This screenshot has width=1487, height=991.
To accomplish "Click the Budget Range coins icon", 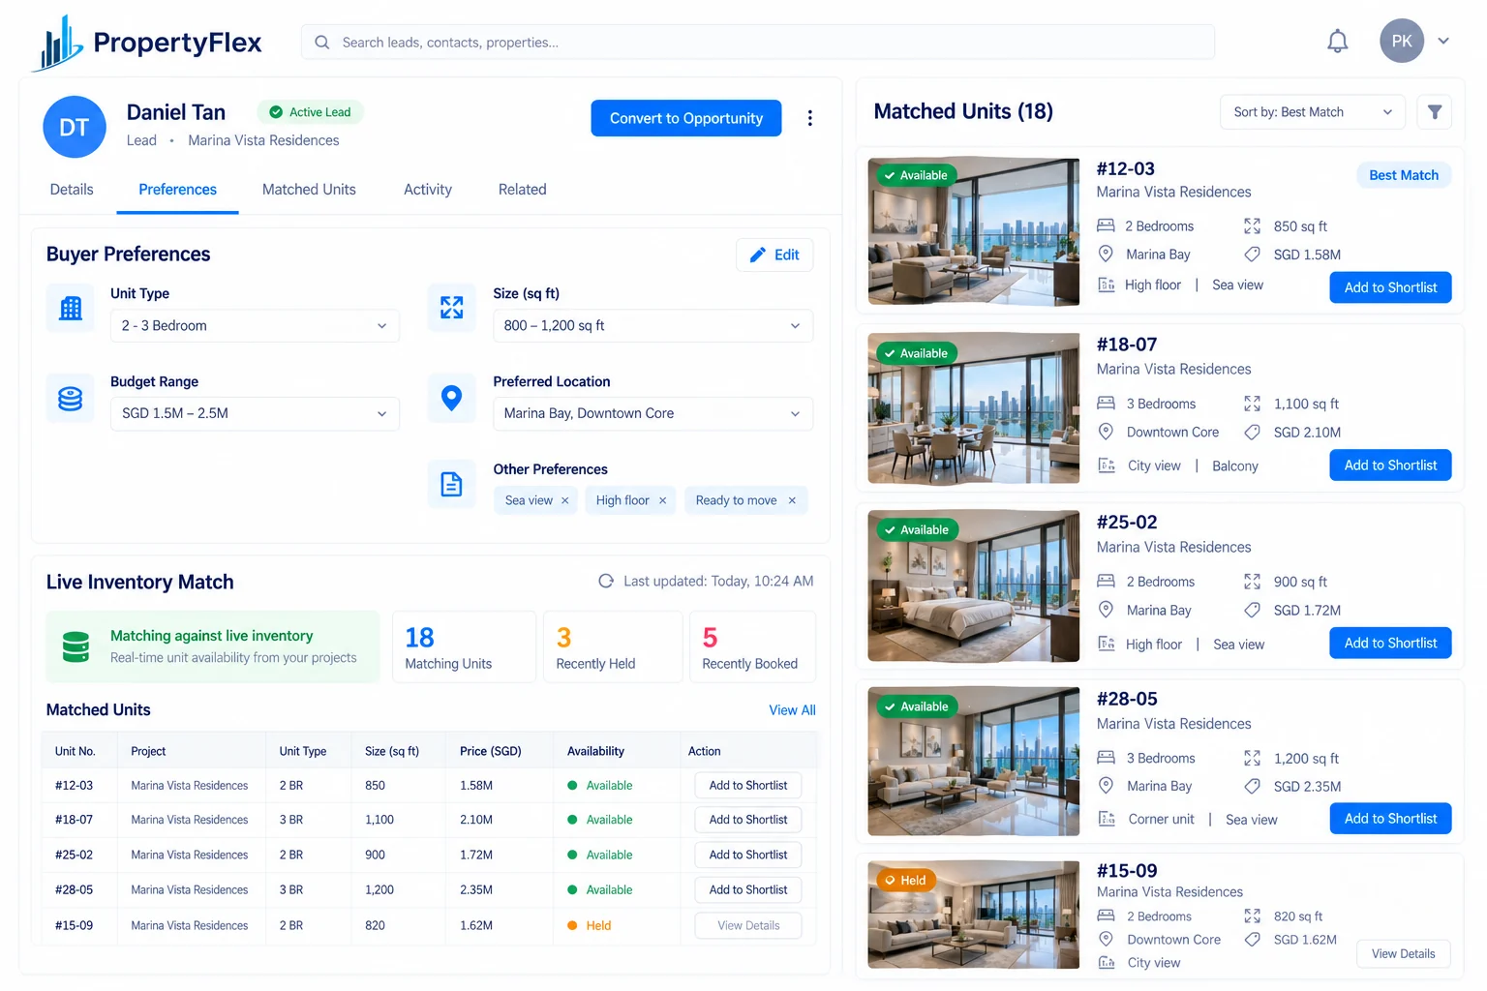I will pyautogui.click(x=71, y=398).
